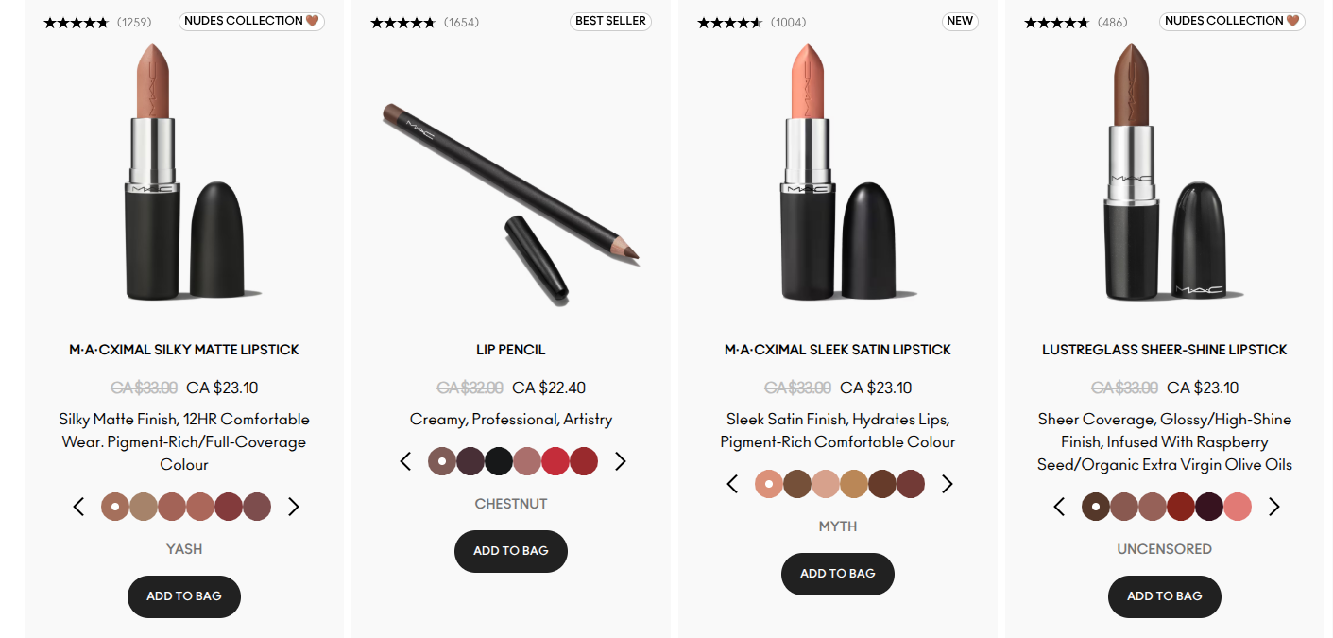Open the Lip Pencil product title link

(x=511, y=350)
